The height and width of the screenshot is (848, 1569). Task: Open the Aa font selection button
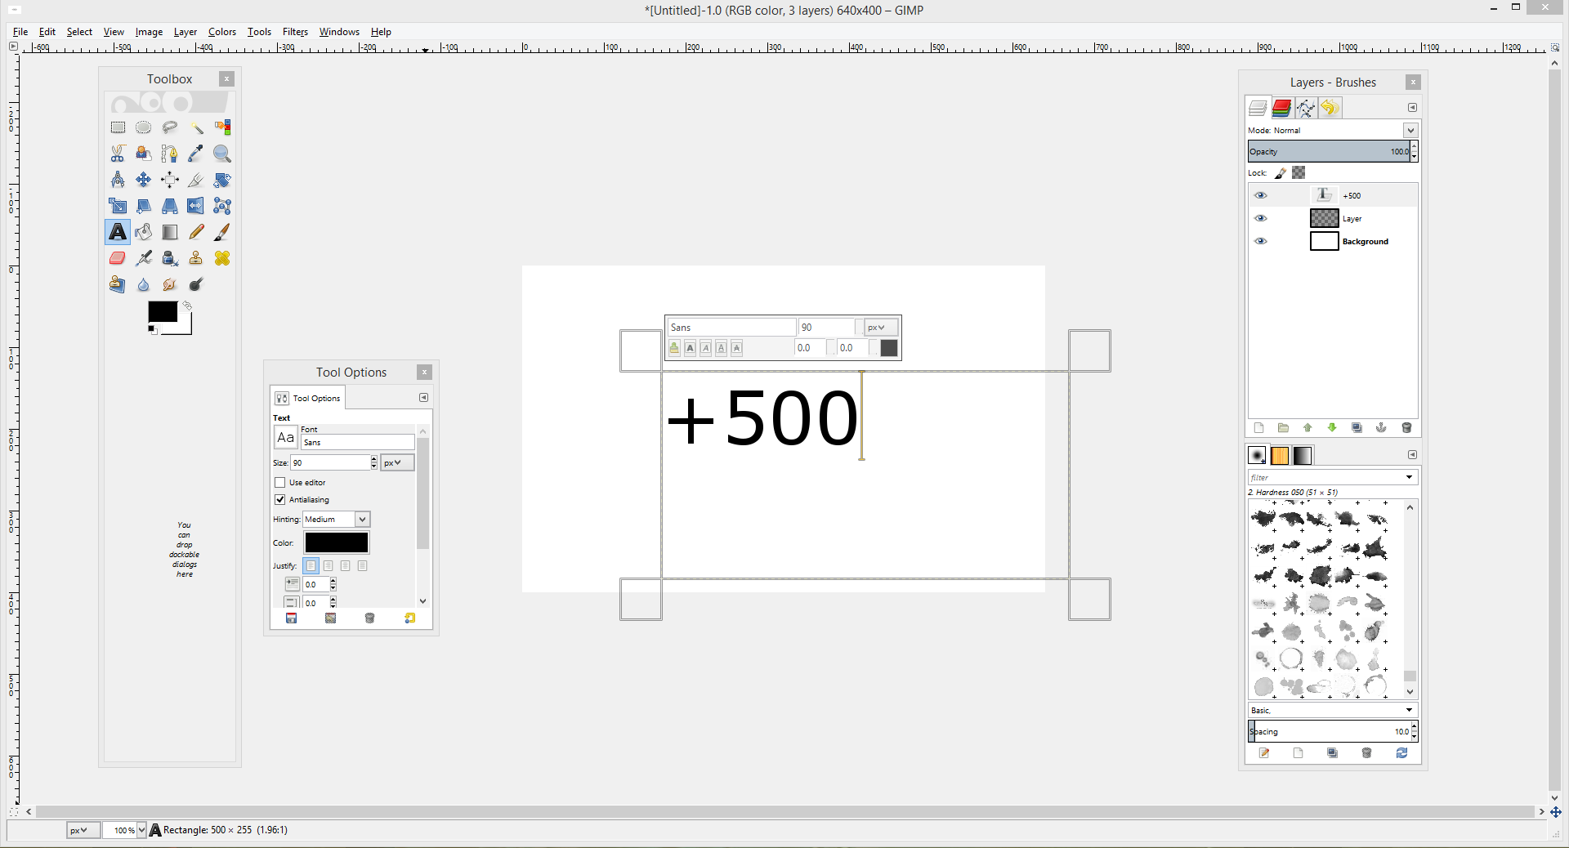[285, 437]
